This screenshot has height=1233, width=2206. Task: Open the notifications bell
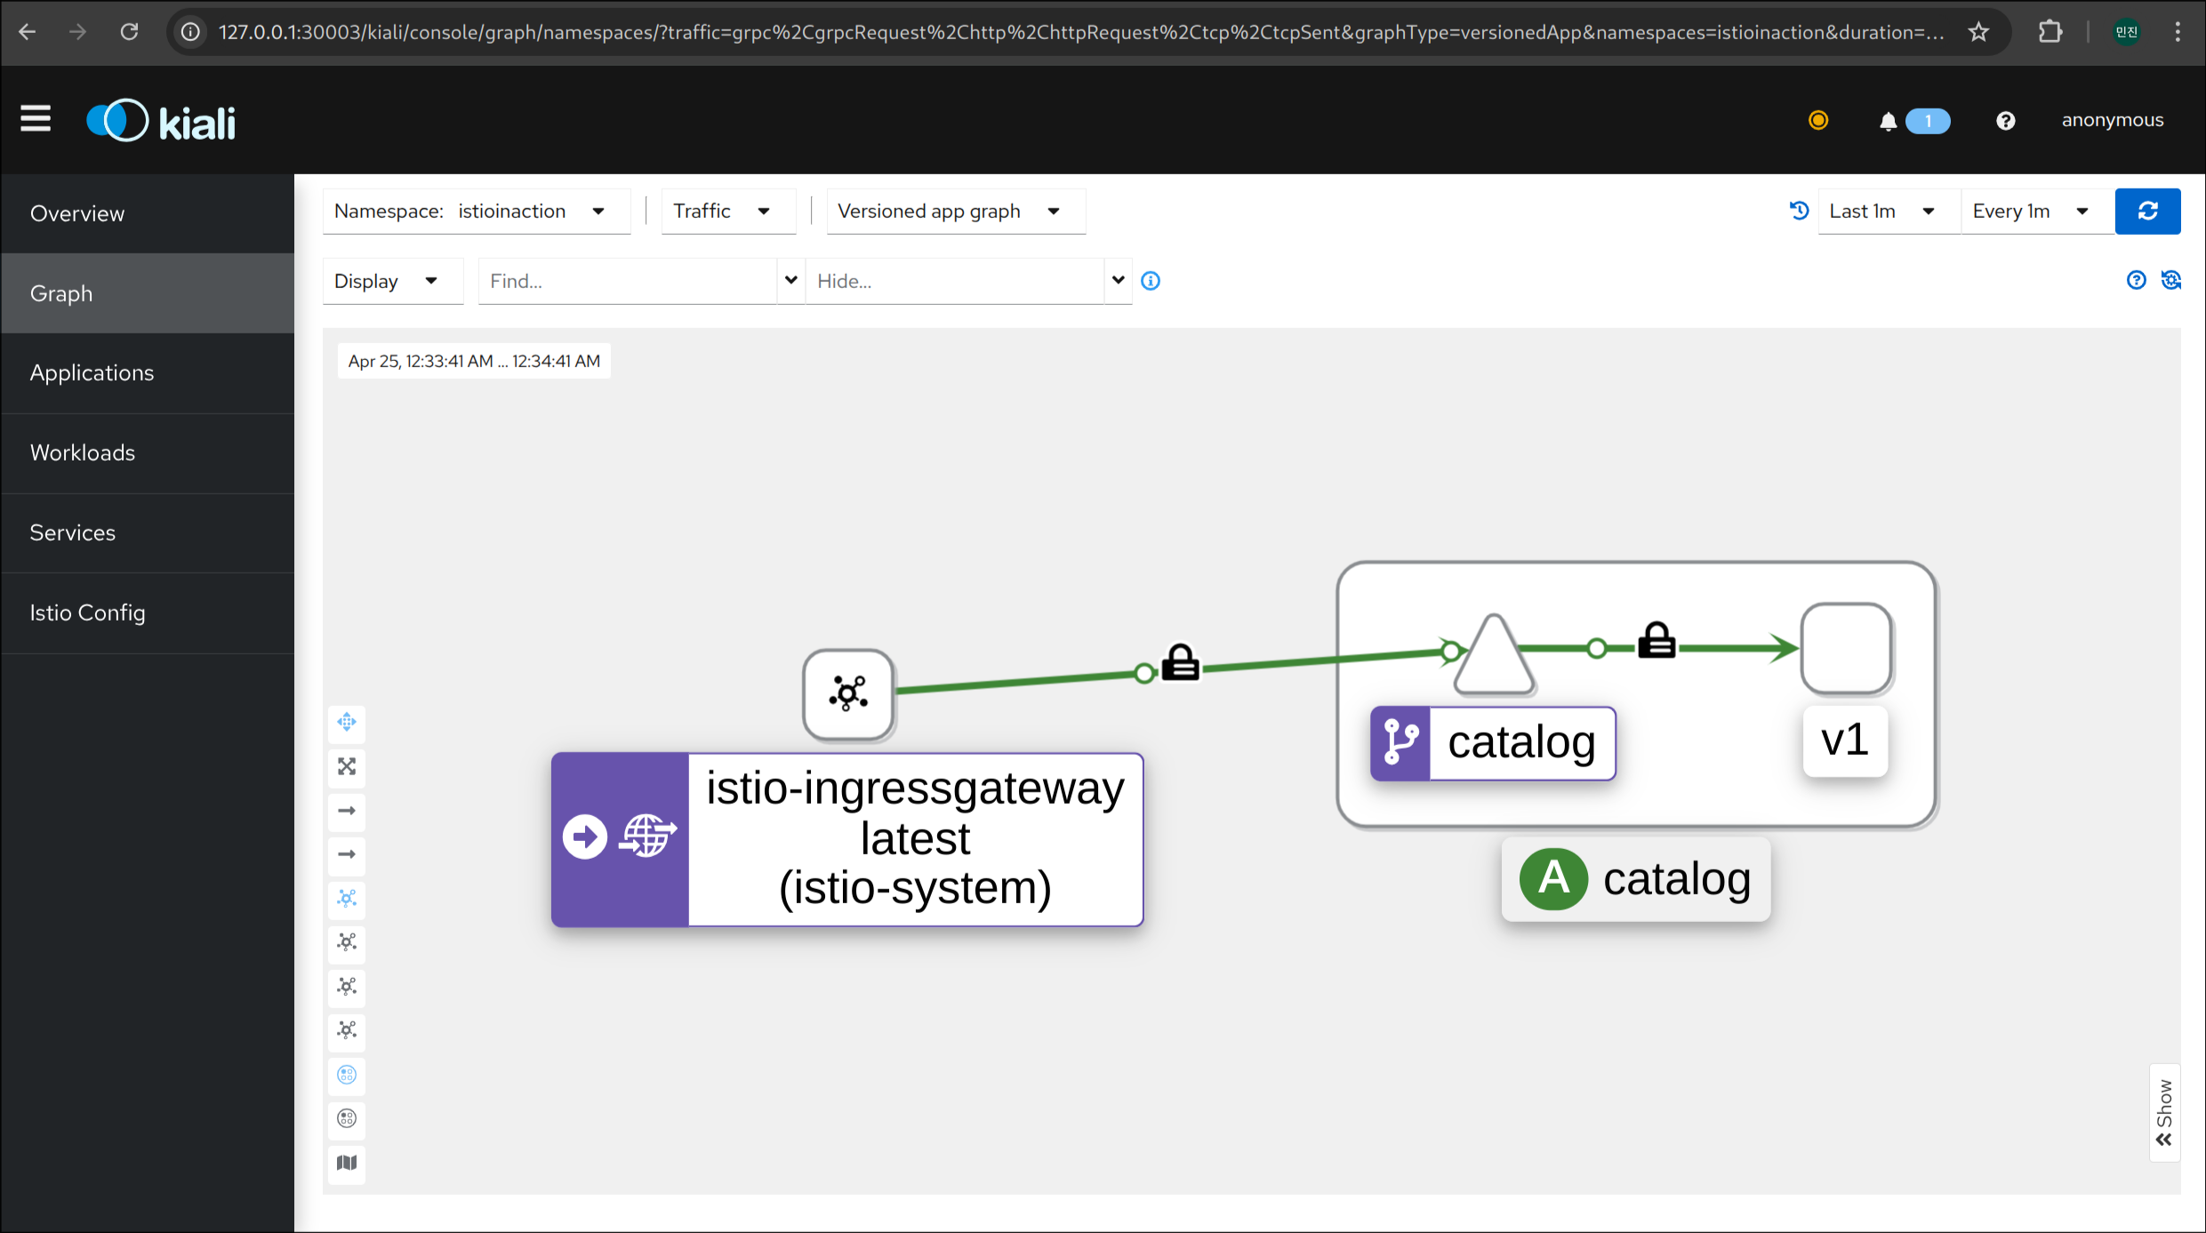(1888, 121)
